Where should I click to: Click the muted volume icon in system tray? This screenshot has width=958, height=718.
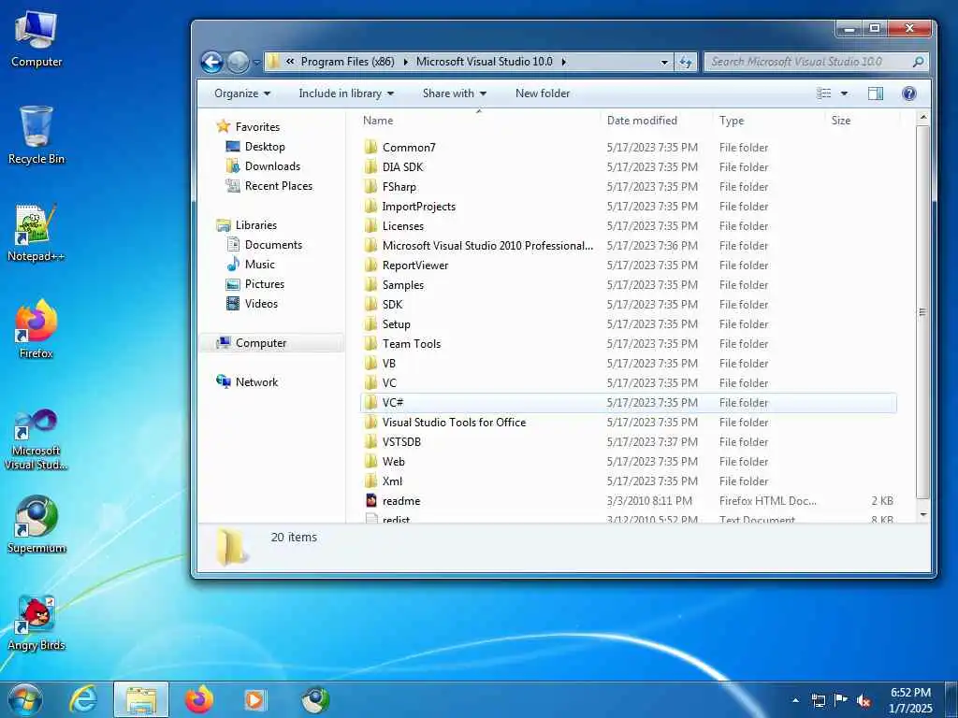(x=863, y=701)
